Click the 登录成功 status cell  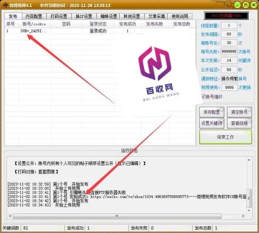[98, 31]
